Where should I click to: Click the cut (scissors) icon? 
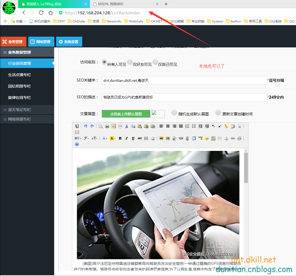click(x=127, y=126)
